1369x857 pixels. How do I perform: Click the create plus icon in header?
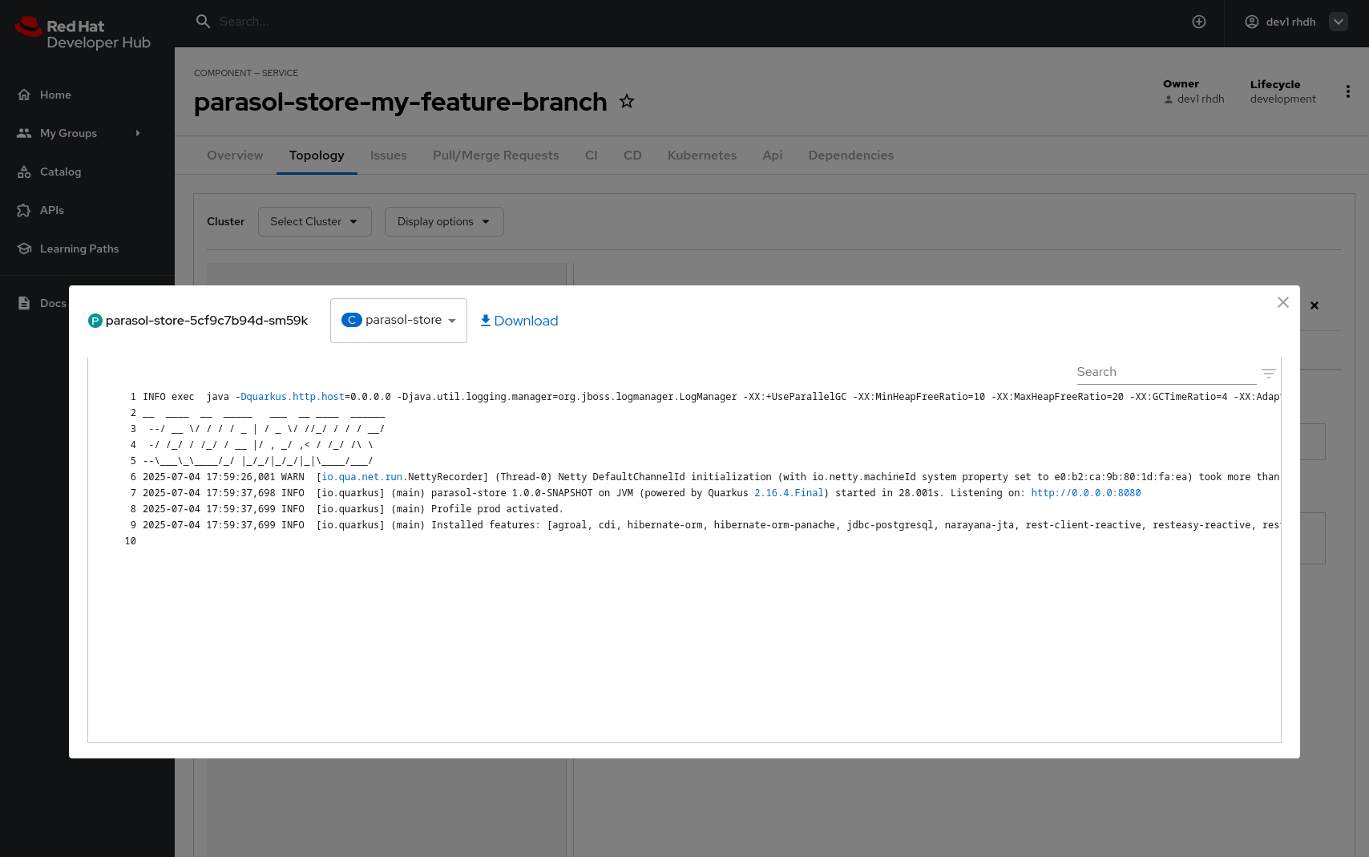[x=1199, y=22]
